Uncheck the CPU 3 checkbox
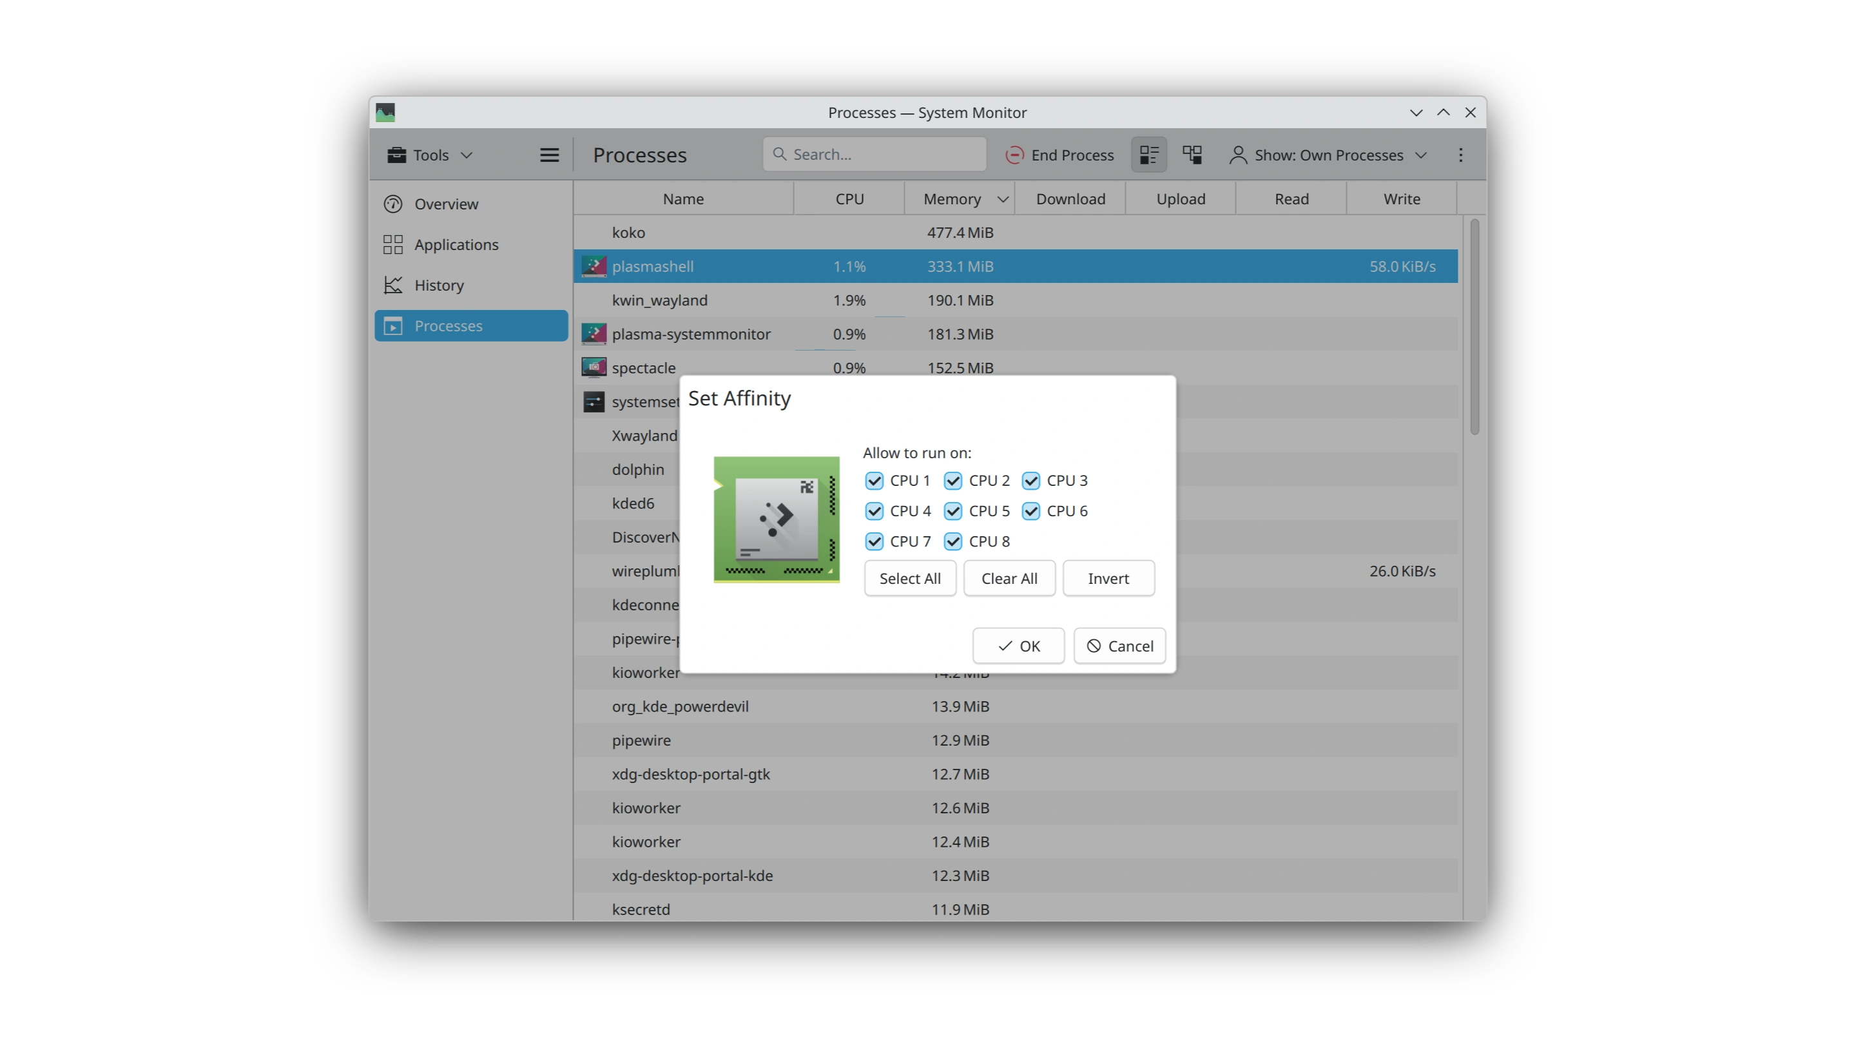The image size is (1856, 1044). click(1031, 481)
